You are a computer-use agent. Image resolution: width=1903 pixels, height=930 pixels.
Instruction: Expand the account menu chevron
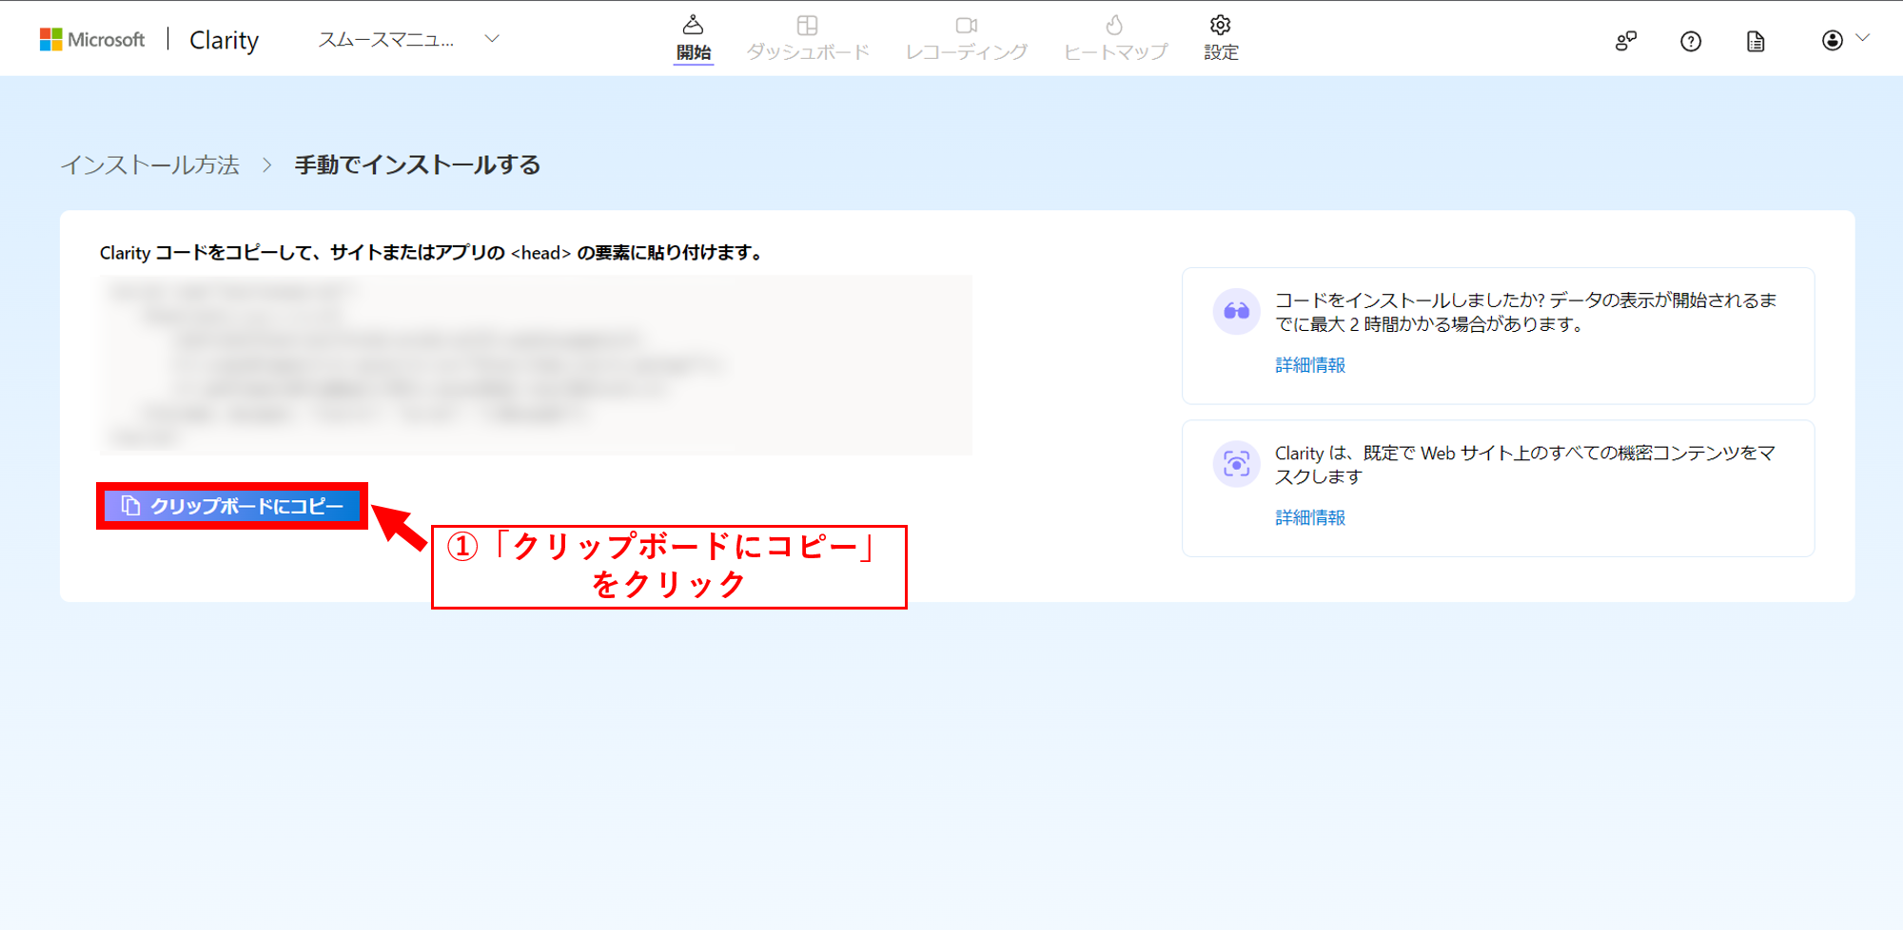[1863, 39]
